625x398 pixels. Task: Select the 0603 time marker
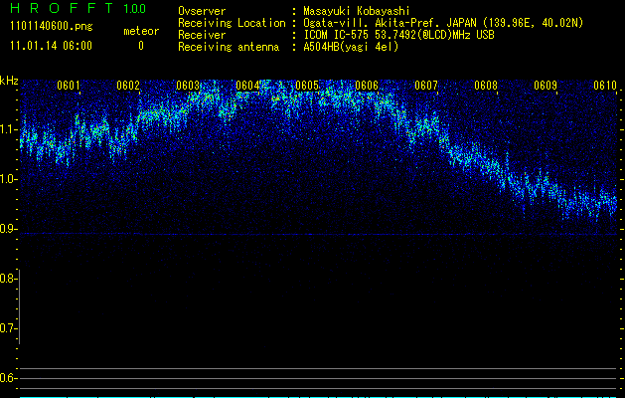coord(188,86)
